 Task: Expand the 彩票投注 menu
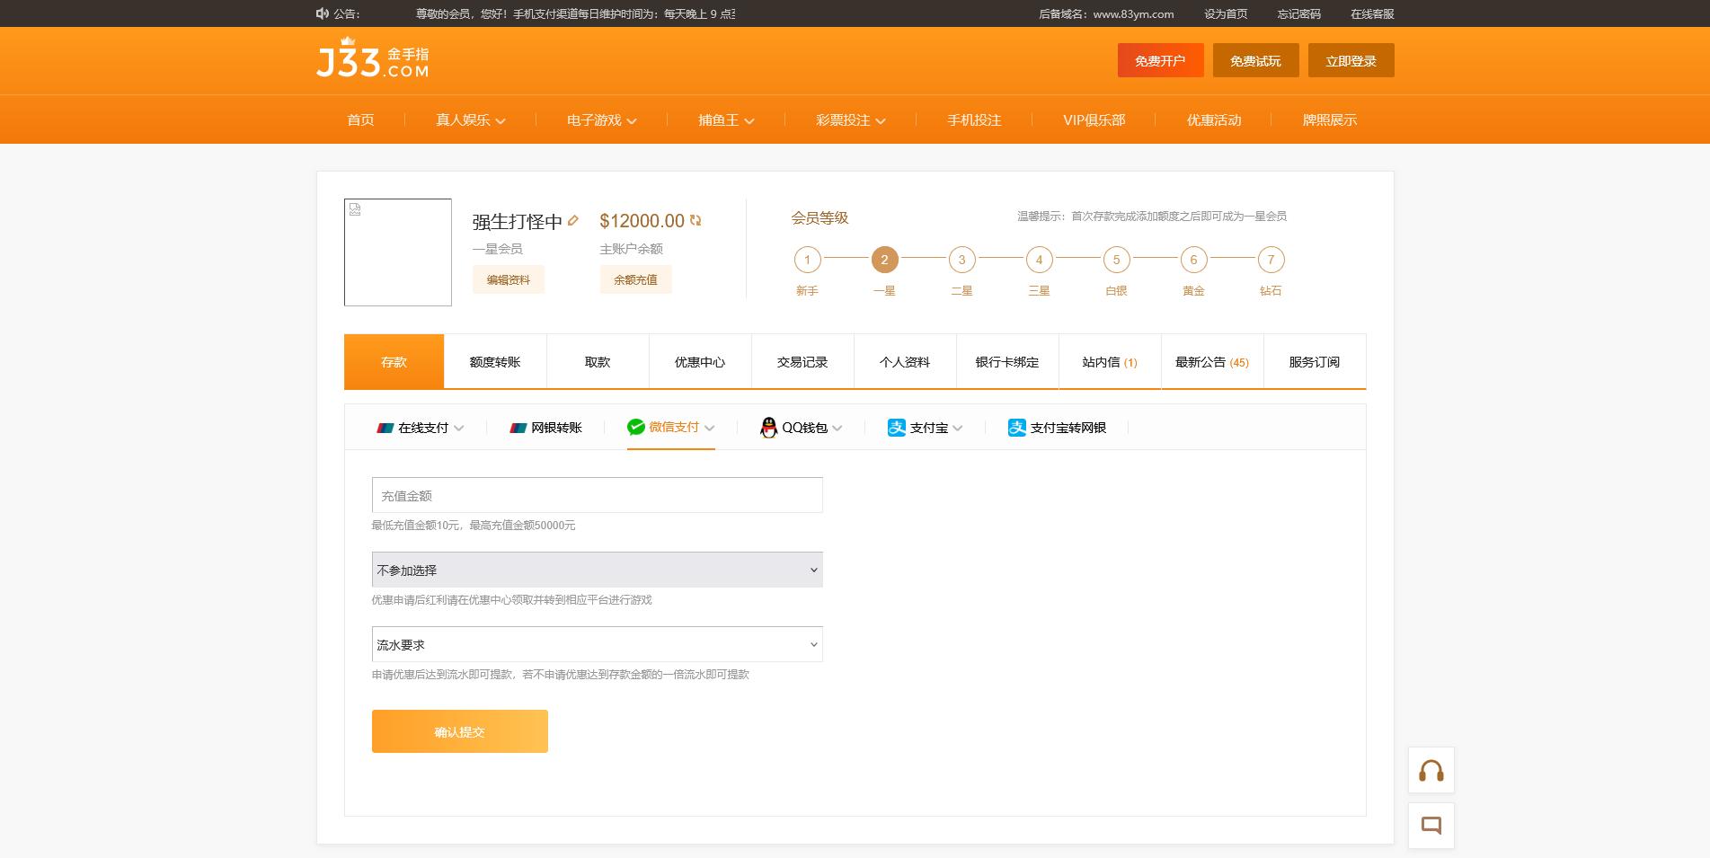tap(850, 120)
